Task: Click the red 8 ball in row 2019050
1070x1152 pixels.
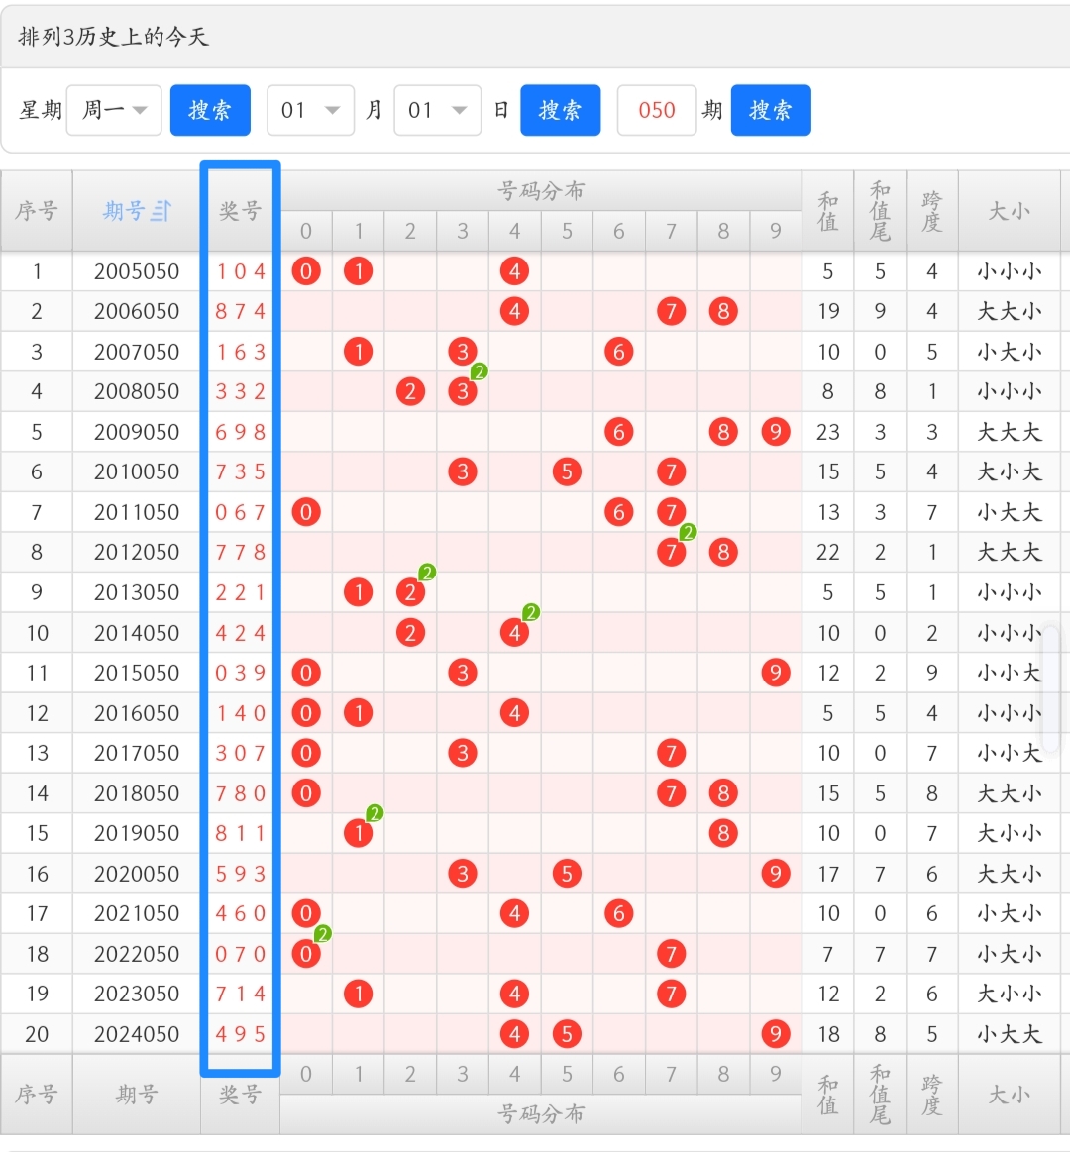Action: point(723,833)
